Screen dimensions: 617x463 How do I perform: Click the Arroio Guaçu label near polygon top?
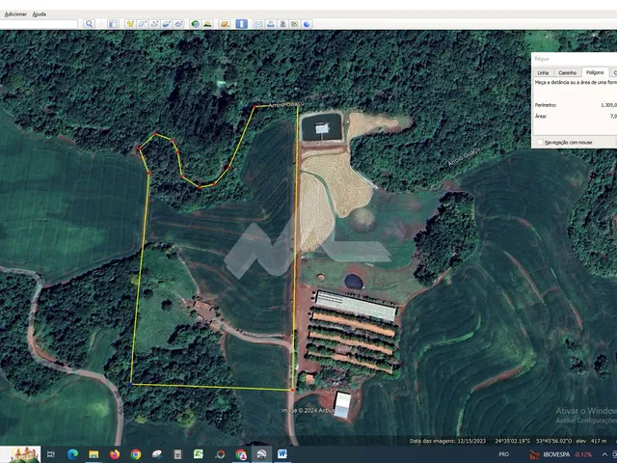pos(286,105)
